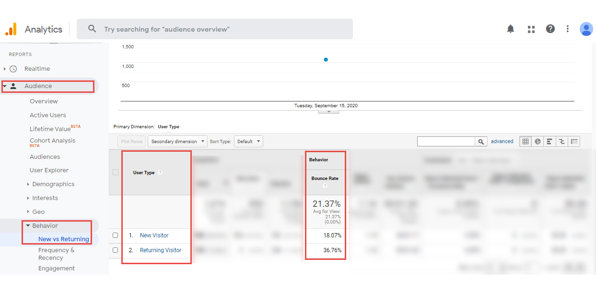Screen dimensions: 596x291
Task: Expand the Realtime report arrow
Action: 5,69
